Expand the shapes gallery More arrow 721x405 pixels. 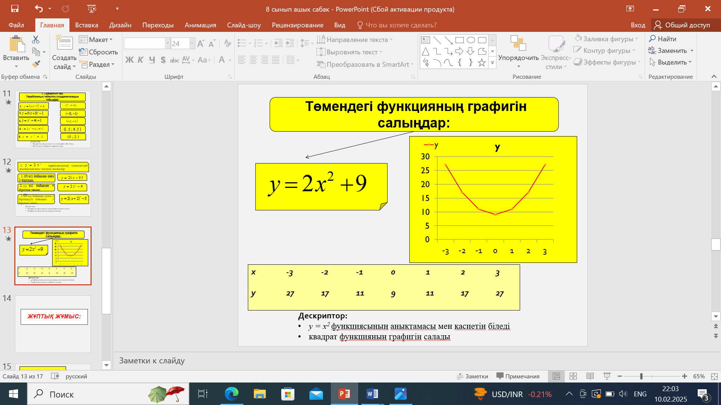click(492, 63)
